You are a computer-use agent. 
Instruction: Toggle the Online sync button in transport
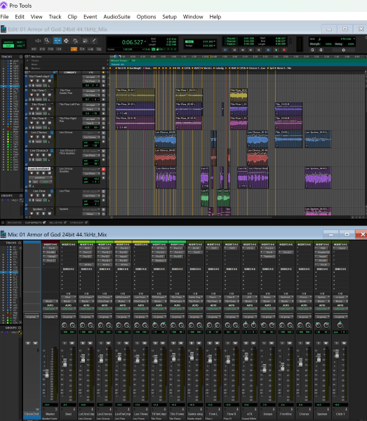225,50
